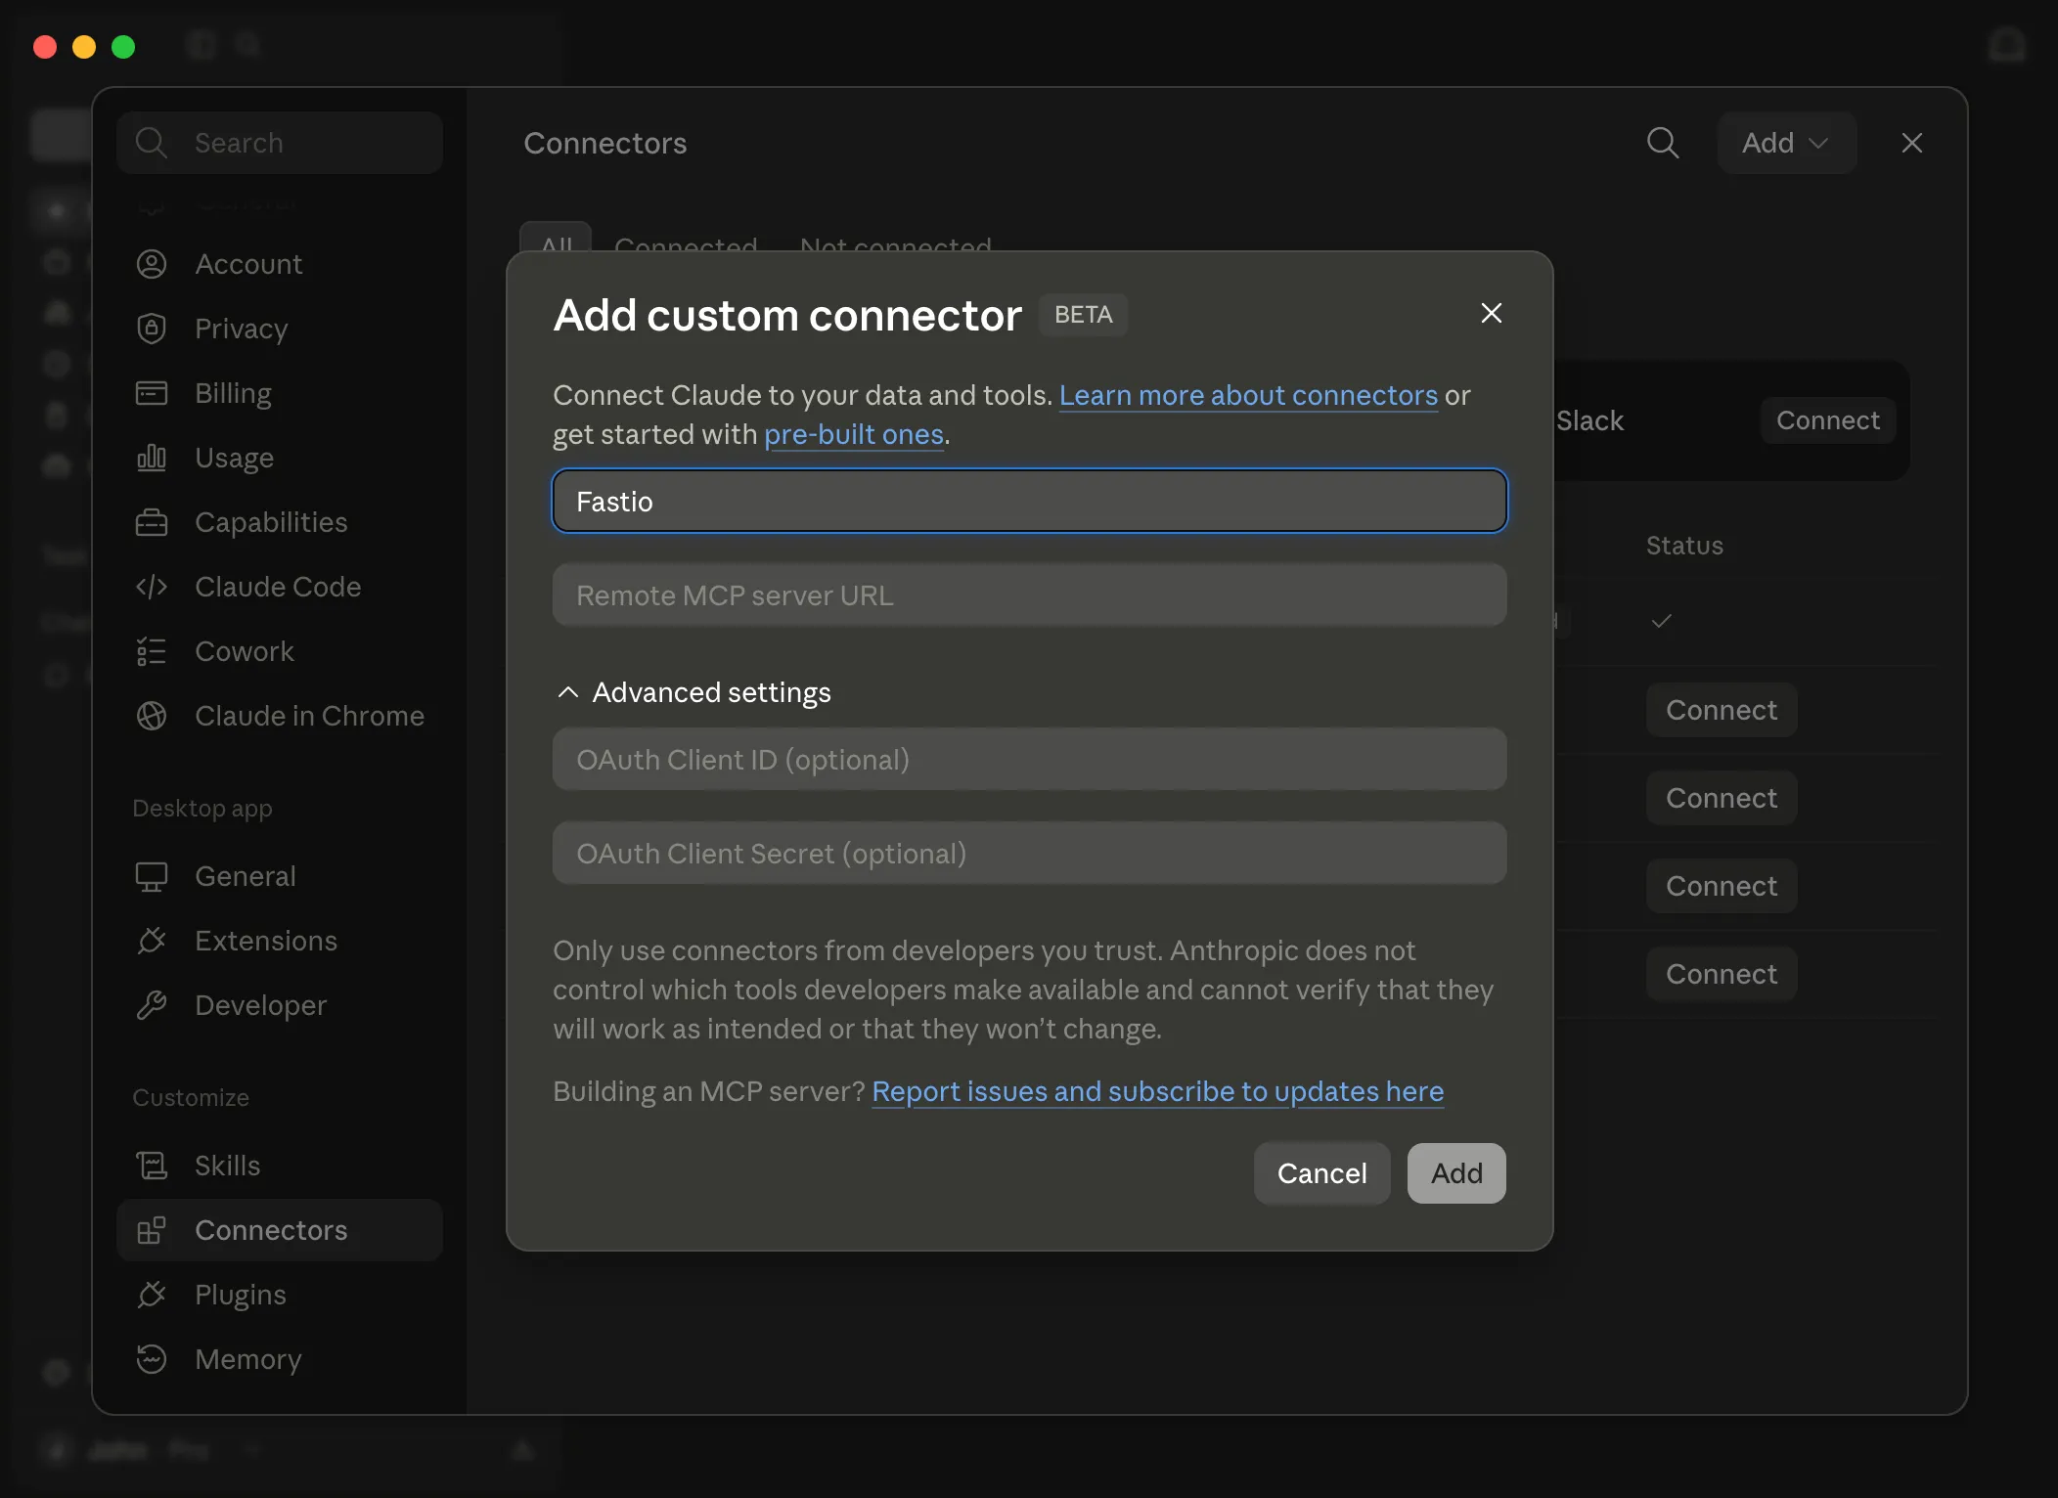Click the Add custom connector heading
Screen dimensions: 2058x1498
point(787,315)
